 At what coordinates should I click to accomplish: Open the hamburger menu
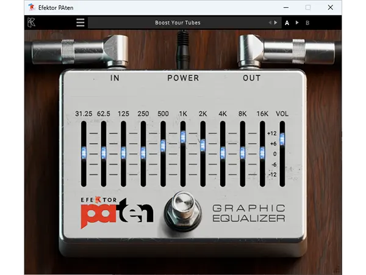pyautogui.click(x=81, y=23)
